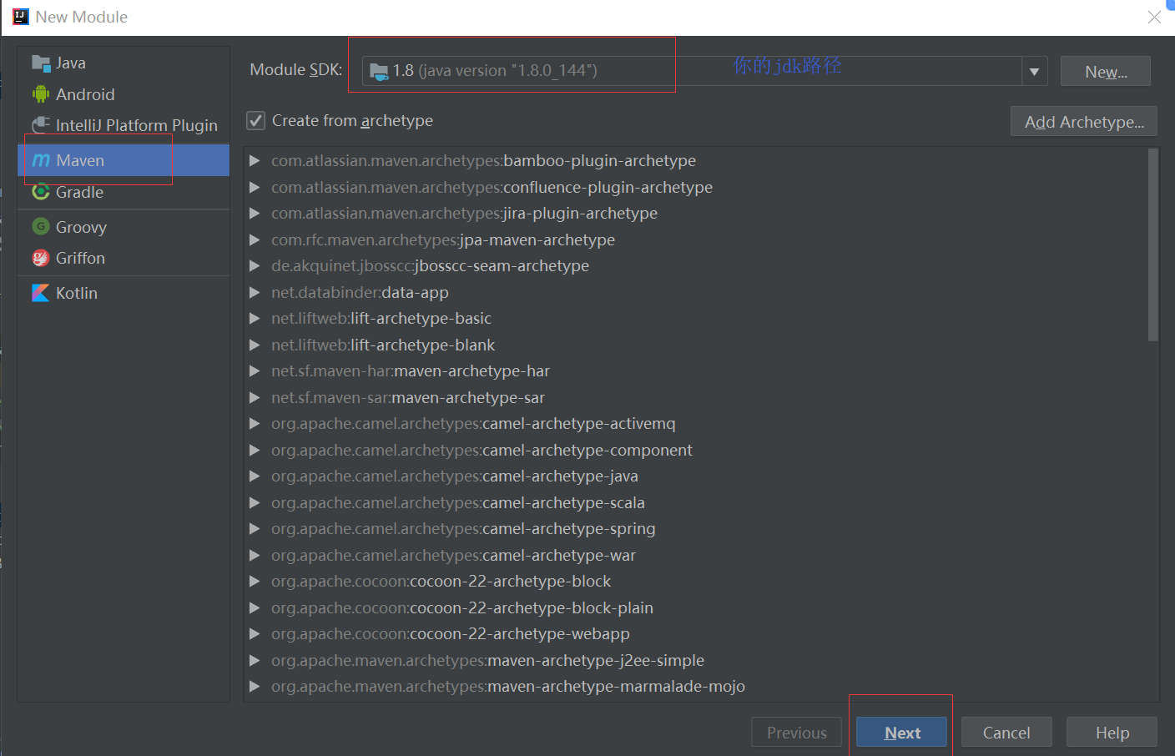
Task: Expand camel-archetype-war node arrow
Action: point(255,555)
